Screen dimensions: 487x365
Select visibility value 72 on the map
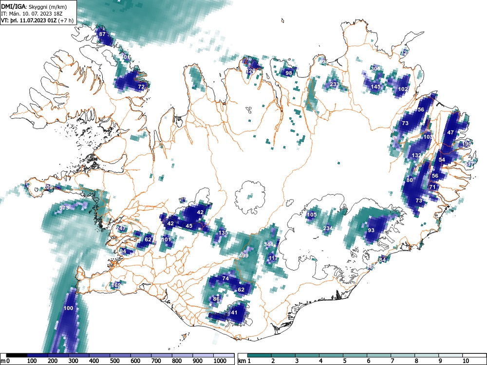(x=141, y=87)
